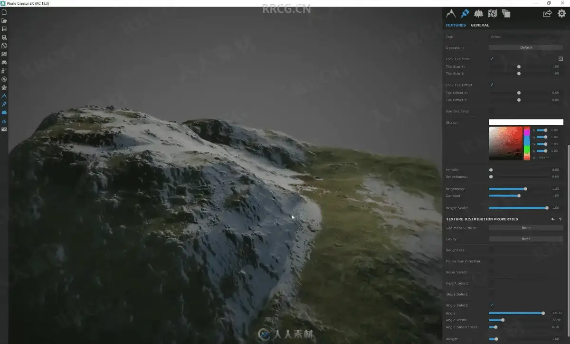Click the Save As disk icon
Screen dimensions: 570x344
pos(4,37)
